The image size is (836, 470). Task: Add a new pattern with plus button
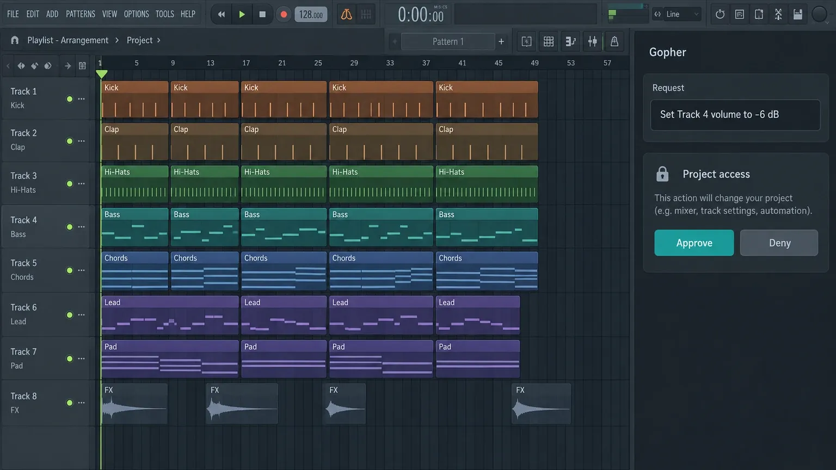pos(501,41)
